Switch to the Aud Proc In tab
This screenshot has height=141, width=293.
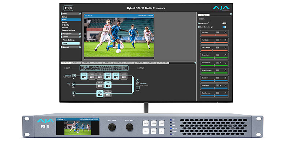151,63
